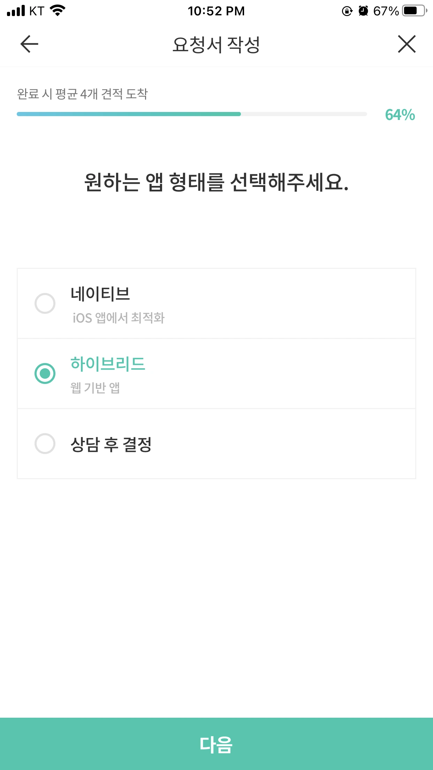The image size is (433, 770).
Task: Close the request form with X
Action: click(x=407, y=44)
